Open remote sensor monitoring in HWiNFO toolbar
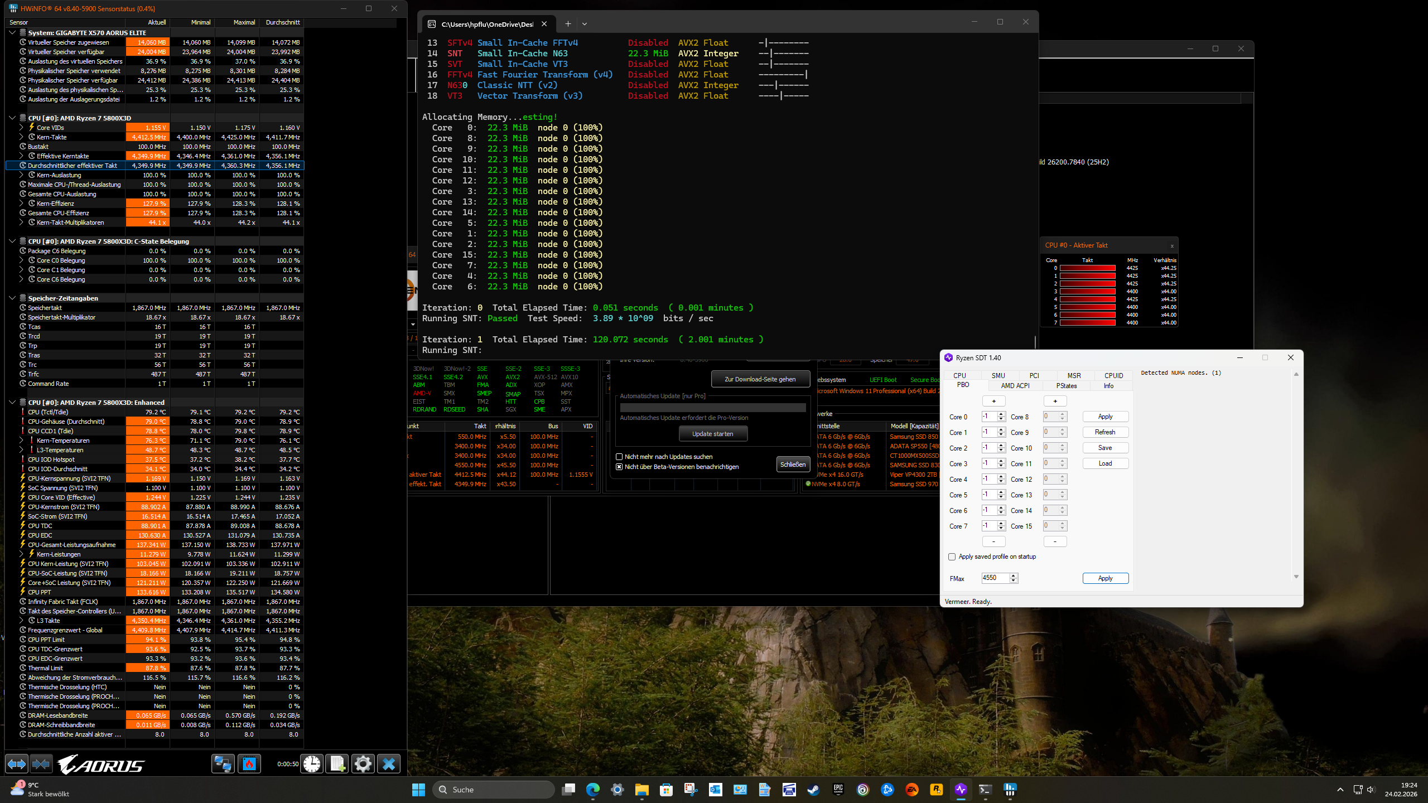 pos(223,764)
